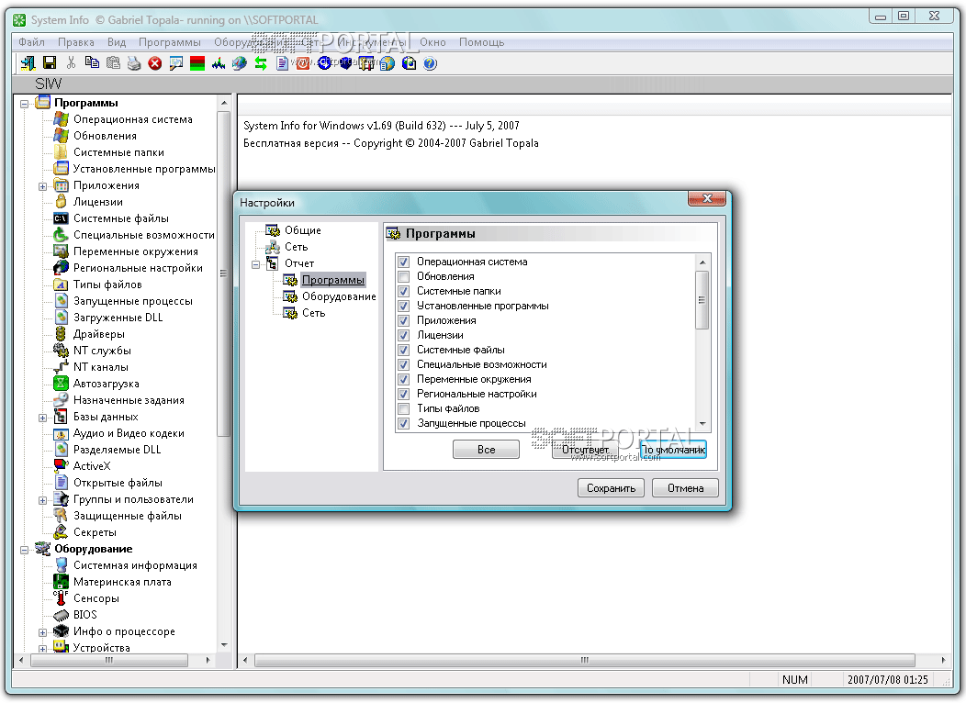This screenshot has height=703, width=966.
Task: Click the scissors cut icon
Action: coord(71,62)
